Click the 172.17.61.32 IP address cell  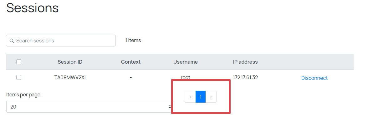point(245,78)
